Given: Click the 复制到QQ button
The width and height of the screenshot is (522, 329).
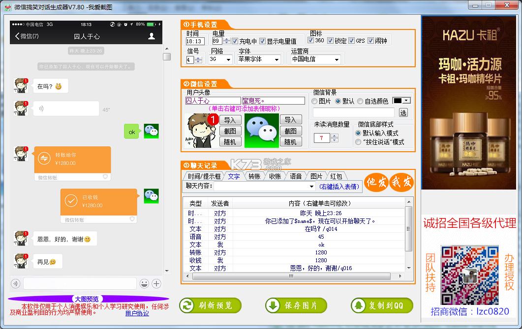Looking at the screenshot, I should point(382,305).
